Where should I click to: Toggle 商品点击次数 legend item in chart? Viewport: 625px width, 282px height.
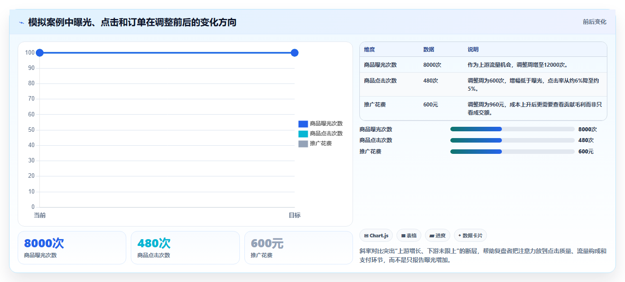click(320, 134)
